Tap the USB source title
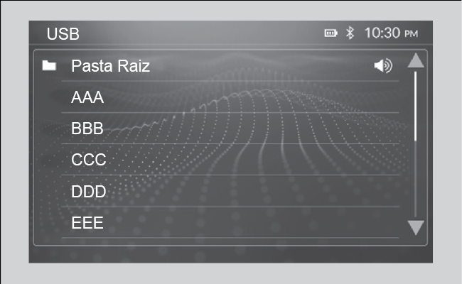 point(63,33)
